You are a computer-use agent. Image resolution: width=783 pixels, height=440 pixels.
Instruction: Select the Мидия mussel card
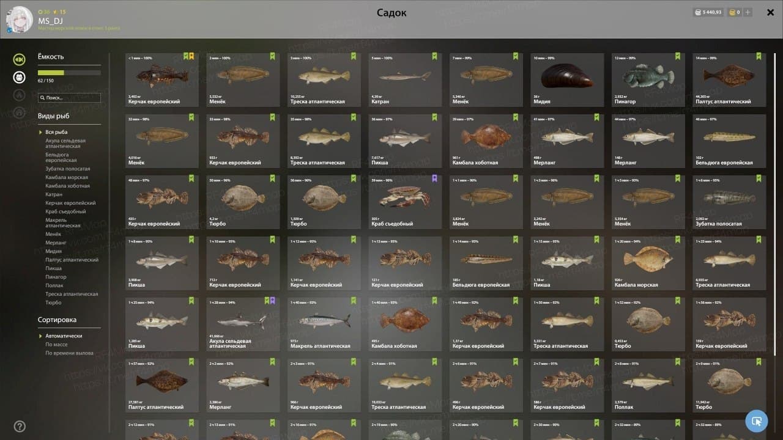(x=567, y=79)
